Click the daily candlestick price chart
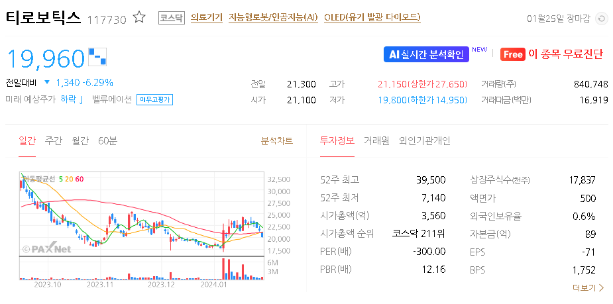The image size is (613, 304). tap(142, 213)
